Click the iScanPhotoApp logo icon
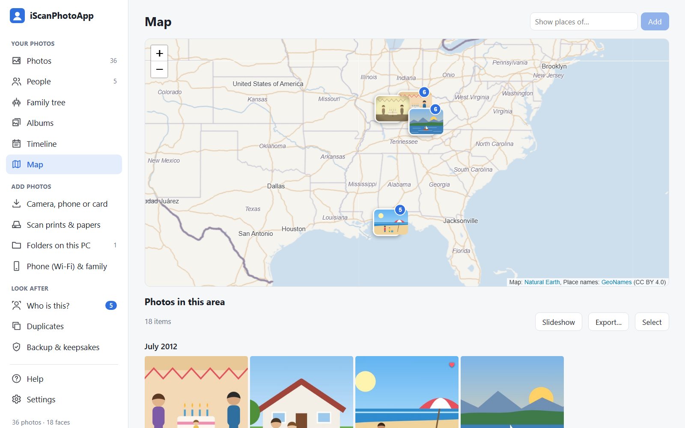The image size is (685, 428). 17,16
